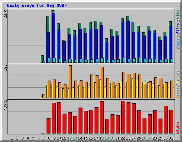This screenshot has width=182, height=142.
Task: Click day 5 weekend label on axis
Action: coord(33,138)
